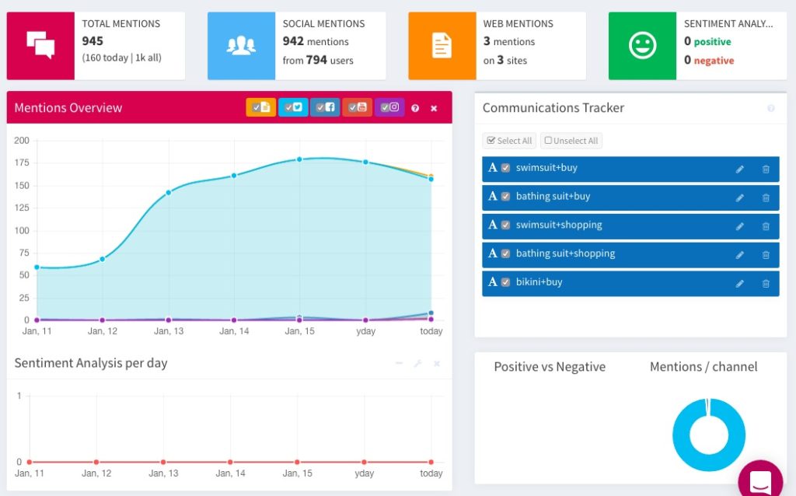Click the today point on sentiment chart
The image size is (796, 496).
pyautogui.click(x=431, y=462)
